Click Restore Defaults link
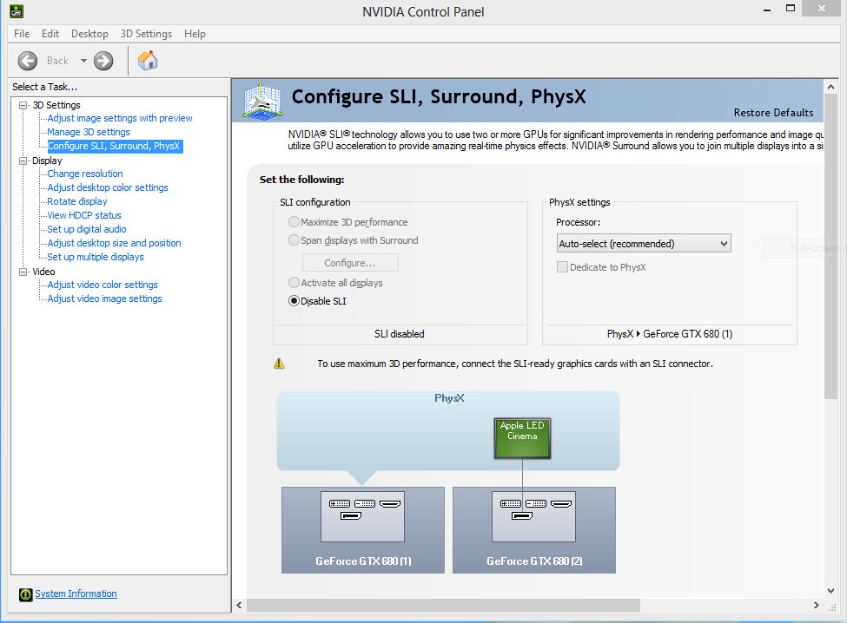Image resolution: width=847 pixels, height=623 pixels. tap(773, 113)
